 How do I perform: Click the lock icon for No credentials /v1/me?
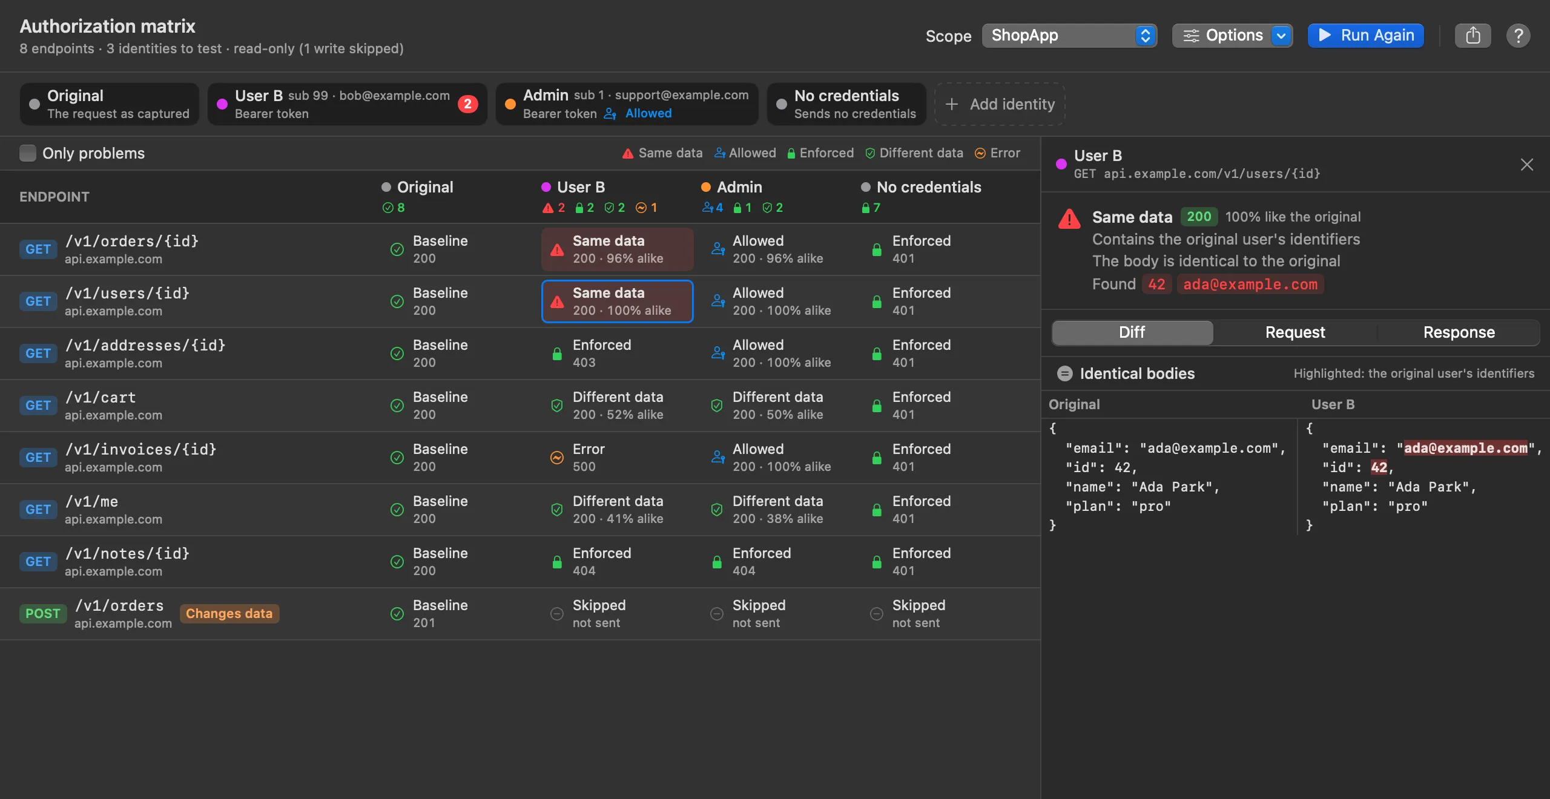(x=877, y=510)
